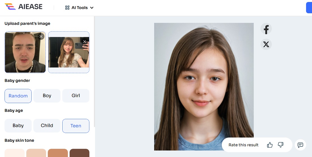Give the result a thumbs down
This screenshot has width=312, height=157.
point(281,145)
